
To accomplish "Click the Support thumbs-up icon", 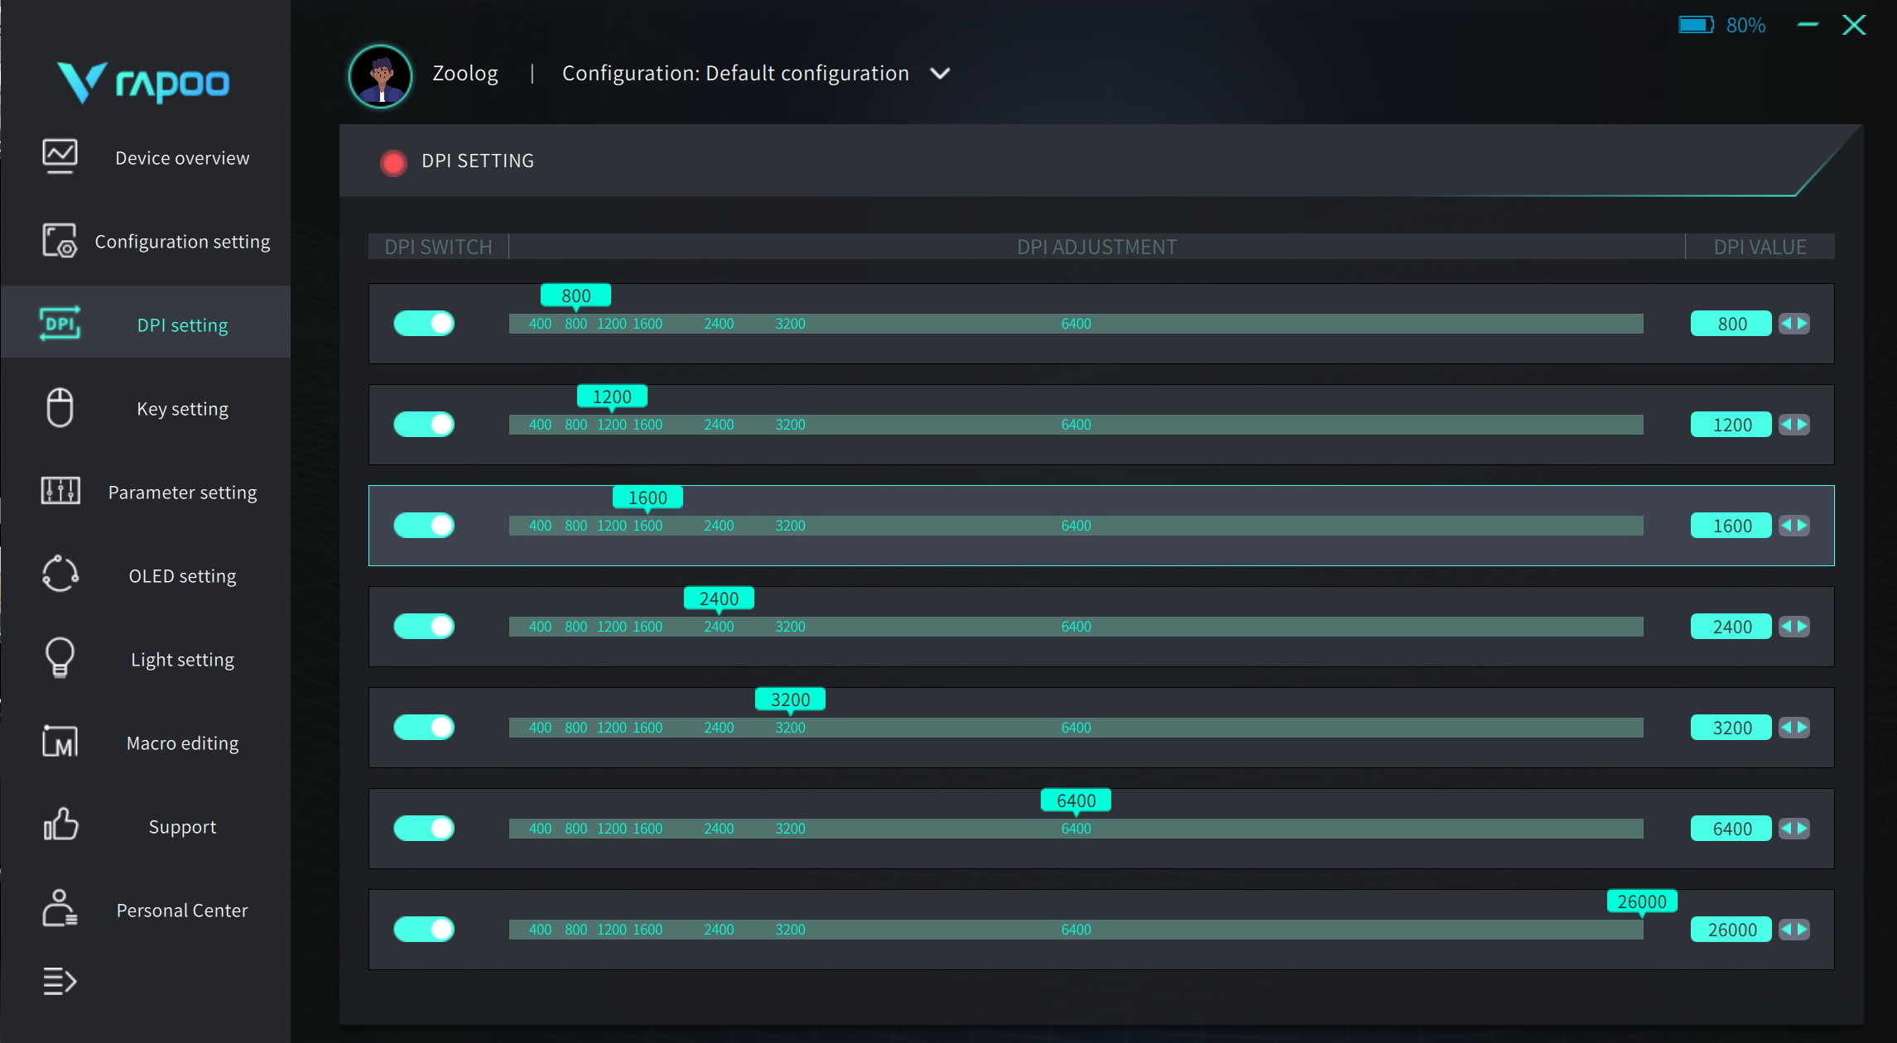I will tap(60, 824).
